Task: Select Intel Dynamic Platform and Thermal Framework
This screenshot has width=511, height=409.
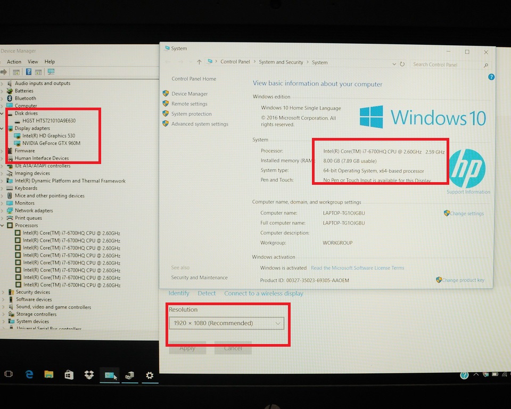Action: [70, 181]
